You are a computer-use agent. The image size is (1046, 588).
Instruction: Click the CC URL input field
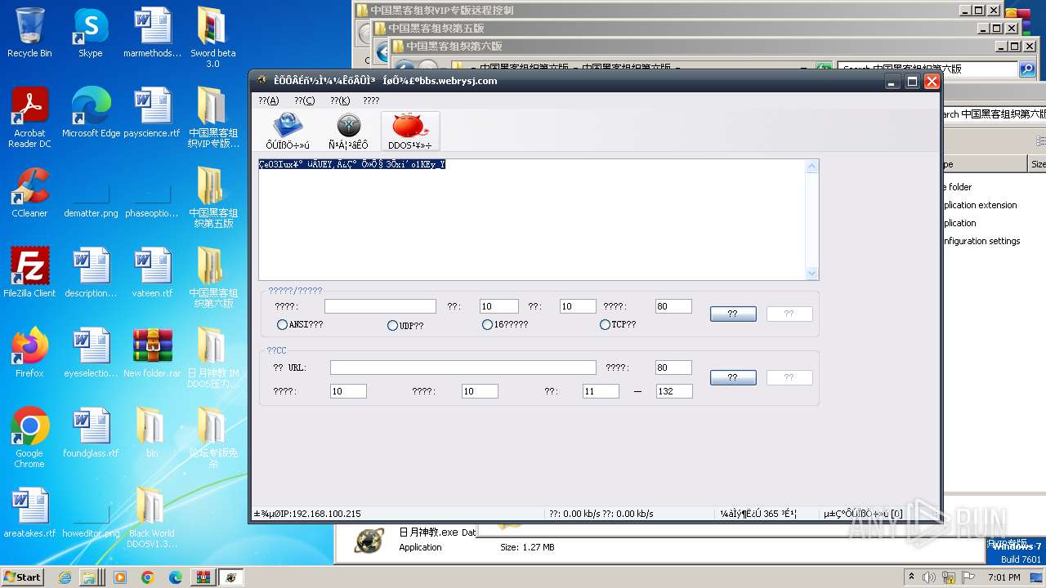(x=463, y=367)
